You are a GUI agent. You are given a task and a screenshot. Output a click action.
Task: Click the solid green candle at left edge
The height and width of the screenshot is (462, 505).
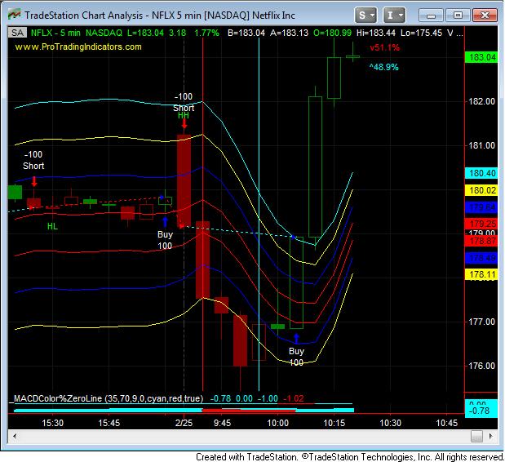(15, 193)
